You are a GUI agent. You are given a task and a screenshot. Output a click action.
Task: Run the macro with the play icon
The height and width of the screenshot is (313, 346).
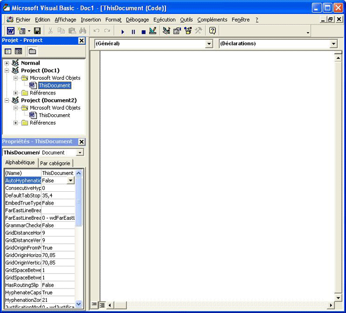123,32
